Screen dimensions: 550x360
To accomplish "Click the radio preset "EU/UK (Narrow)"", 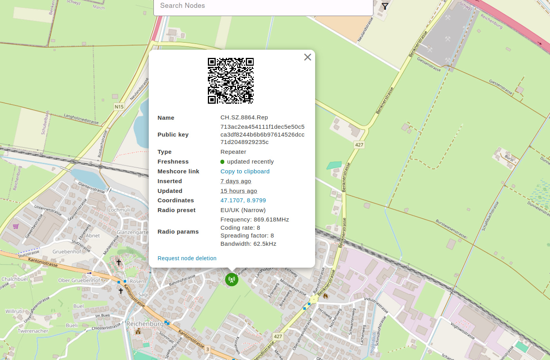I will tap(243, 210).
